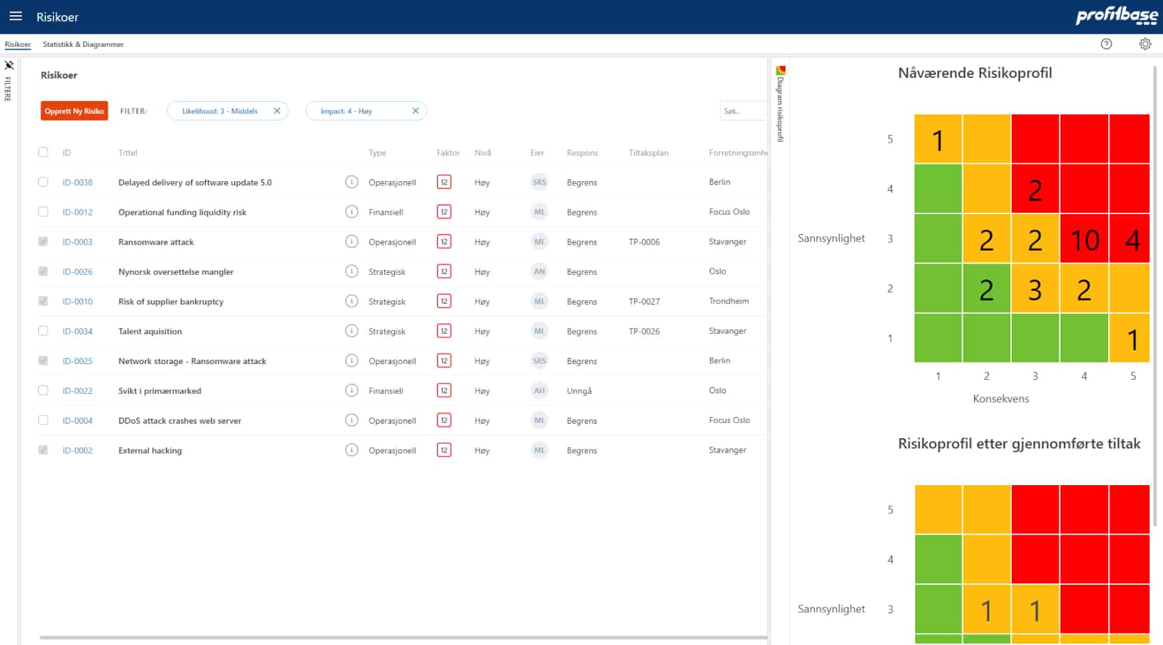Open the settings gear icon
The height and width of the screenshot is (645, 1163).
pyautogui.click(x=1145, y=44)
